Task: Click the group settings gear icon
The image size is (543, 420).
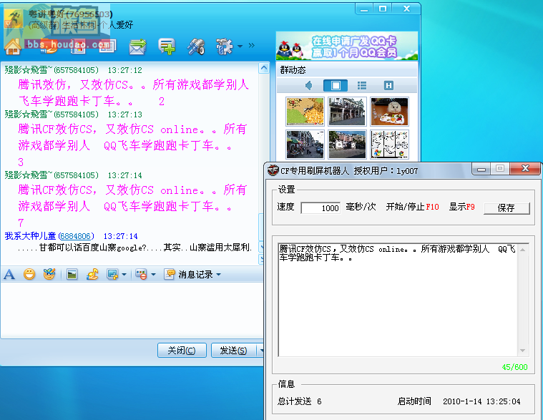Action: tap(224, 47)
